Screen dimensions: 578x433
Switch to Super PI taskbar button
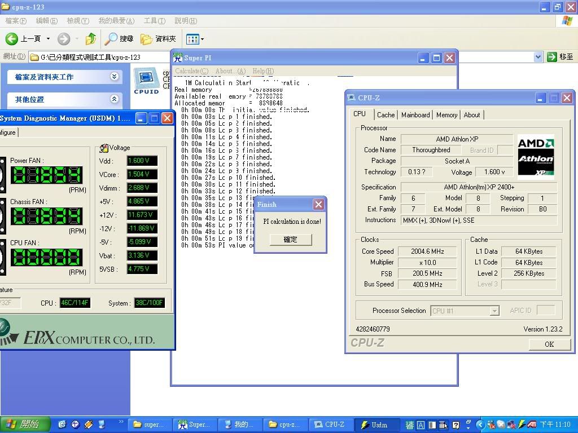(x=194, y=425)
